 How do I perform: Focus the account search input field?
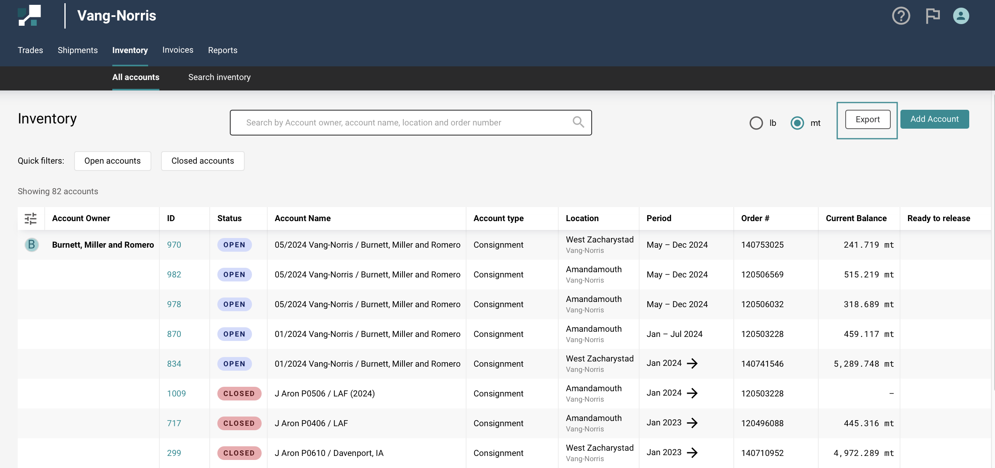click(x=403, y=123)
